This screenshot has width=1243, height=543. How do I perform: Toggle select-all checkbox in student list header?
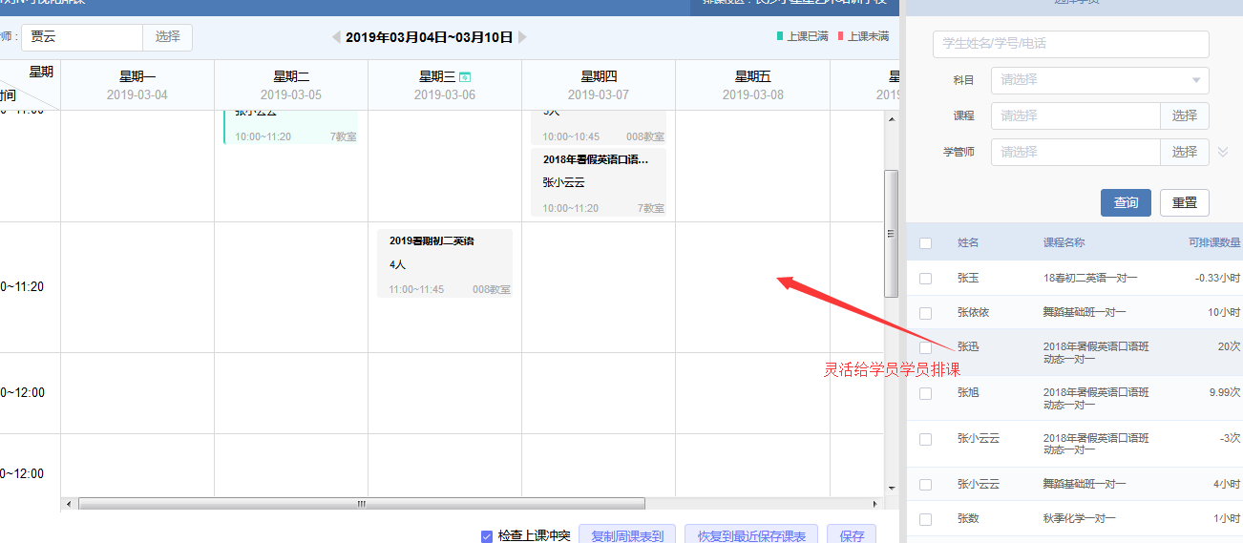click(x=925, y=243)
